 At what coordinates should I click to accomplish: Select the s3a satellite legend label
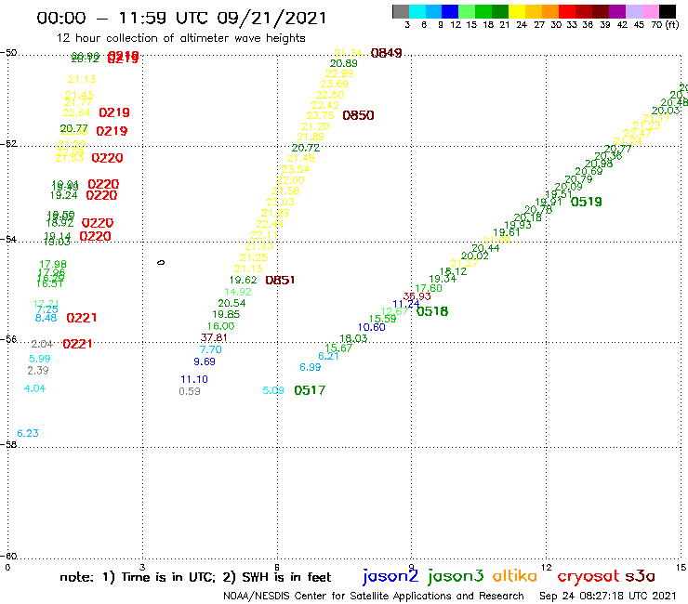point(640,576)
